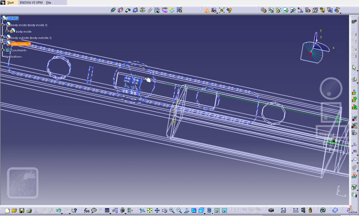This screenshot has width=359, height=216.
Task: Collapse the body inside (body inside.1) node
Action: pyautogui.click(x=2, y=25)
